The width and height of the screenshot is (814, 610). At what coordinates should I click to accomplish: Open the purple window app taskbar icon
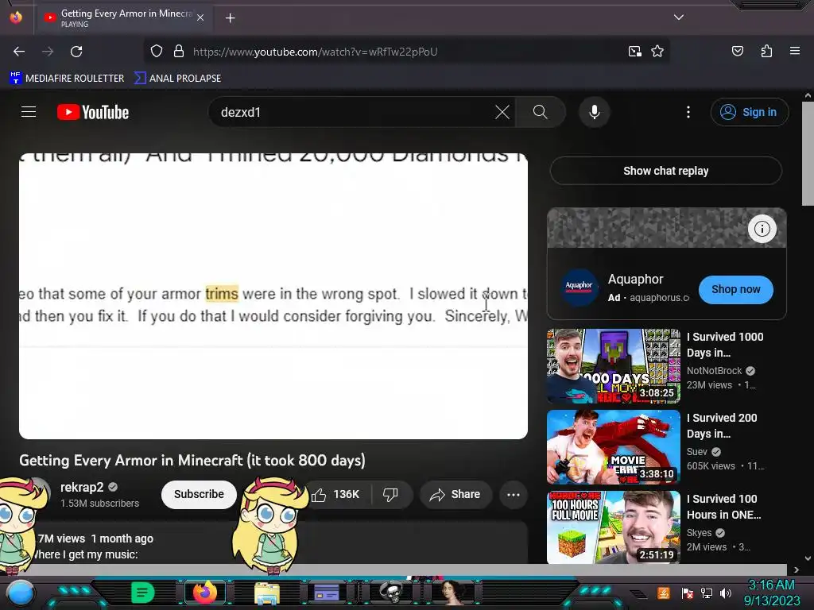click(327, 593)
